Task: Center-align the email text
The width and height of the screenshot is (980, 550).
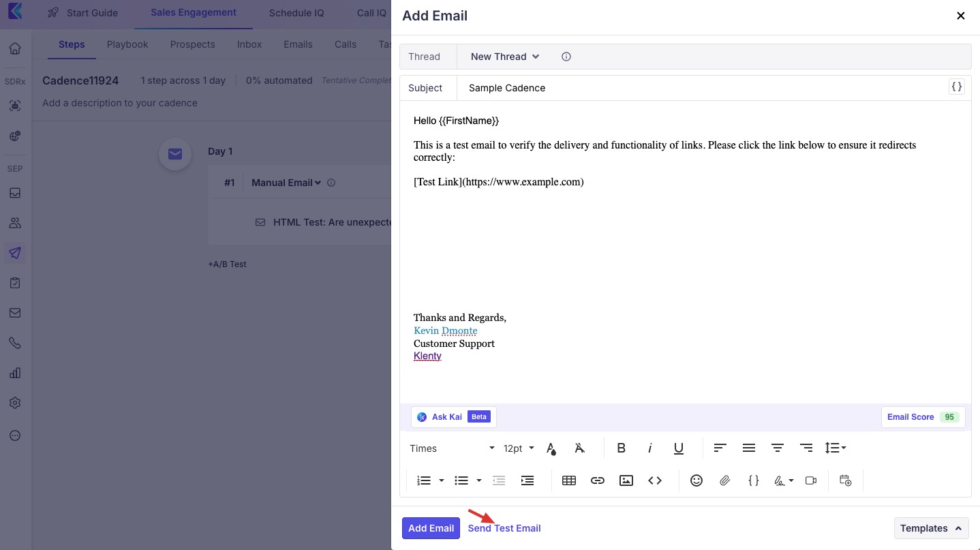Action: tap(778, 448)
